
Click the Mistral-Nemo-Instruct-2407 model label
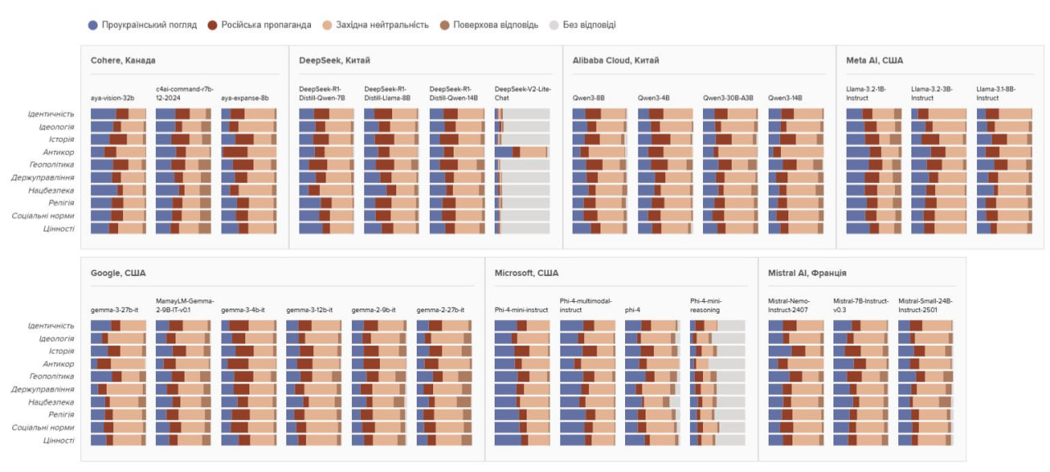coord(793,305)
